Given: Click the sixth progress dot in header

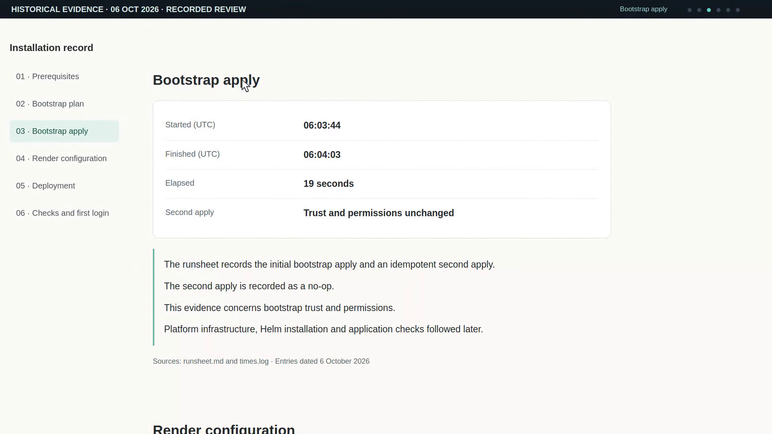Looking at the screenshot, I should coord(738,10).
